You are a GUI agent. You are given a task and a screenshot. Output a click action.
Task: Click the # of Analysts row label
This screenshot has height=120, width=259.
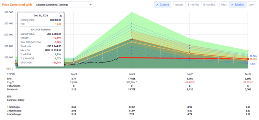click(14, 86)
